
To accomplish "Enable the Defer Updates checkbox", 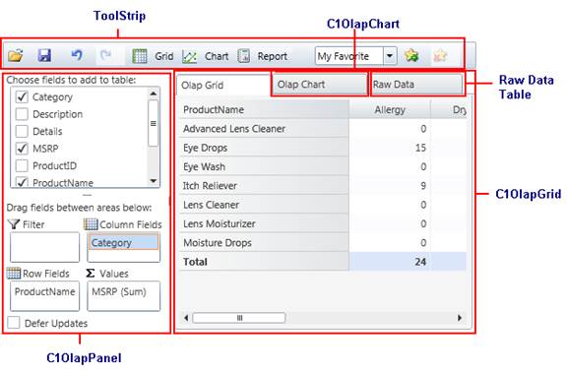I will [14, 323].
